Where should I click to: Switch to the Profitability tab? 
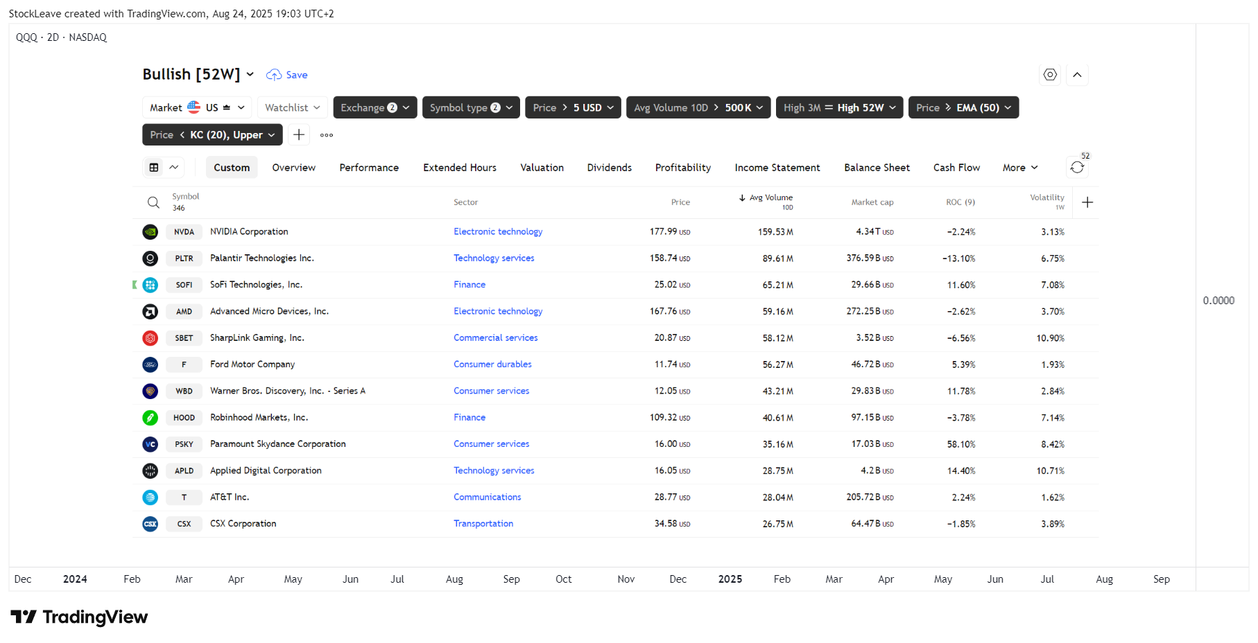click(683, 168)
